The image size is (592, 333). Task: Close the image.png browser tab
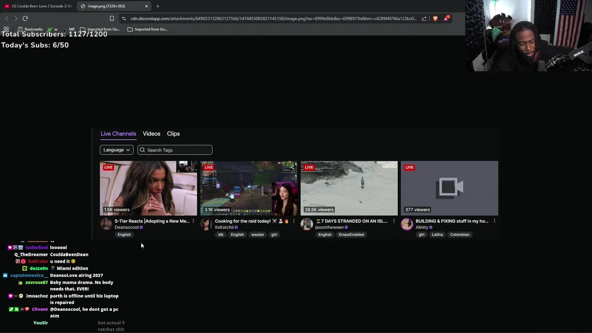pyautogui.click(x=146, y=6)
